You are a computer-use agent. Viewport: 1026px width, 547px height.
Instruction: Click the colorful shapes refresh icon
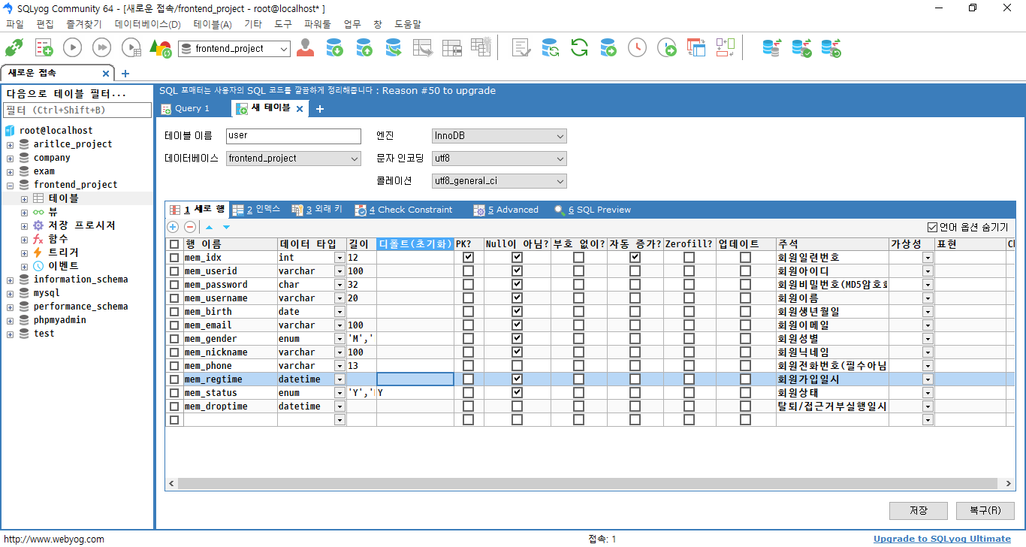pos(160,48)
